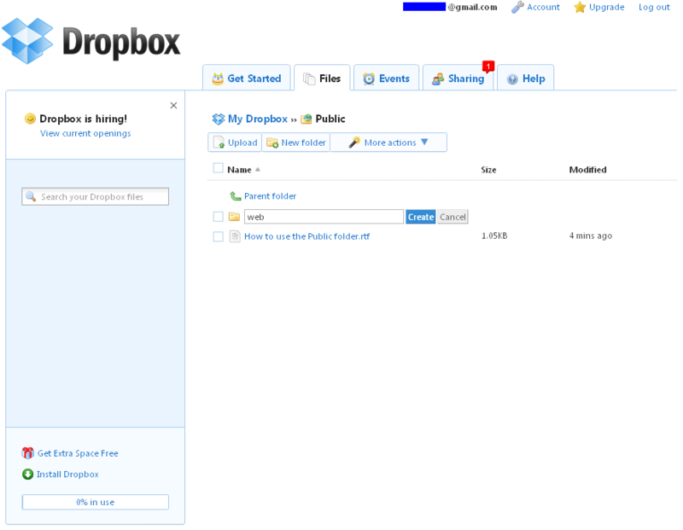
Task: Click the @gmail.com account email text
Action: [472, 7]
